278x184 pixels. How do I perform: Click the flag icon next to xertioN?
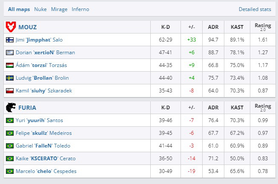(10, 53)
